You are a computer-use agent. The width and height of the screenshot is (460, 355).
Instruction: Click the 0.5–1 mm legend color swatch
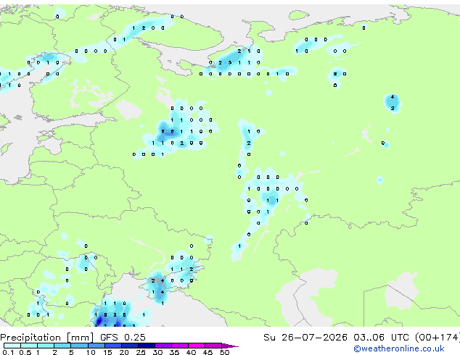(x=29, y=346)
